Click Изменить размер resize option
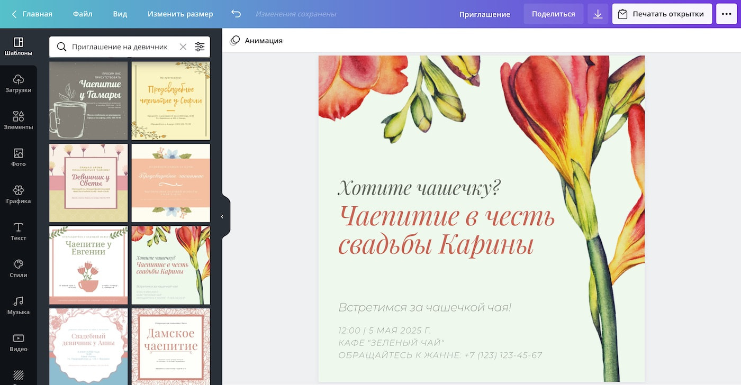Viewport: 741px width, 385px height. (180, 14)
